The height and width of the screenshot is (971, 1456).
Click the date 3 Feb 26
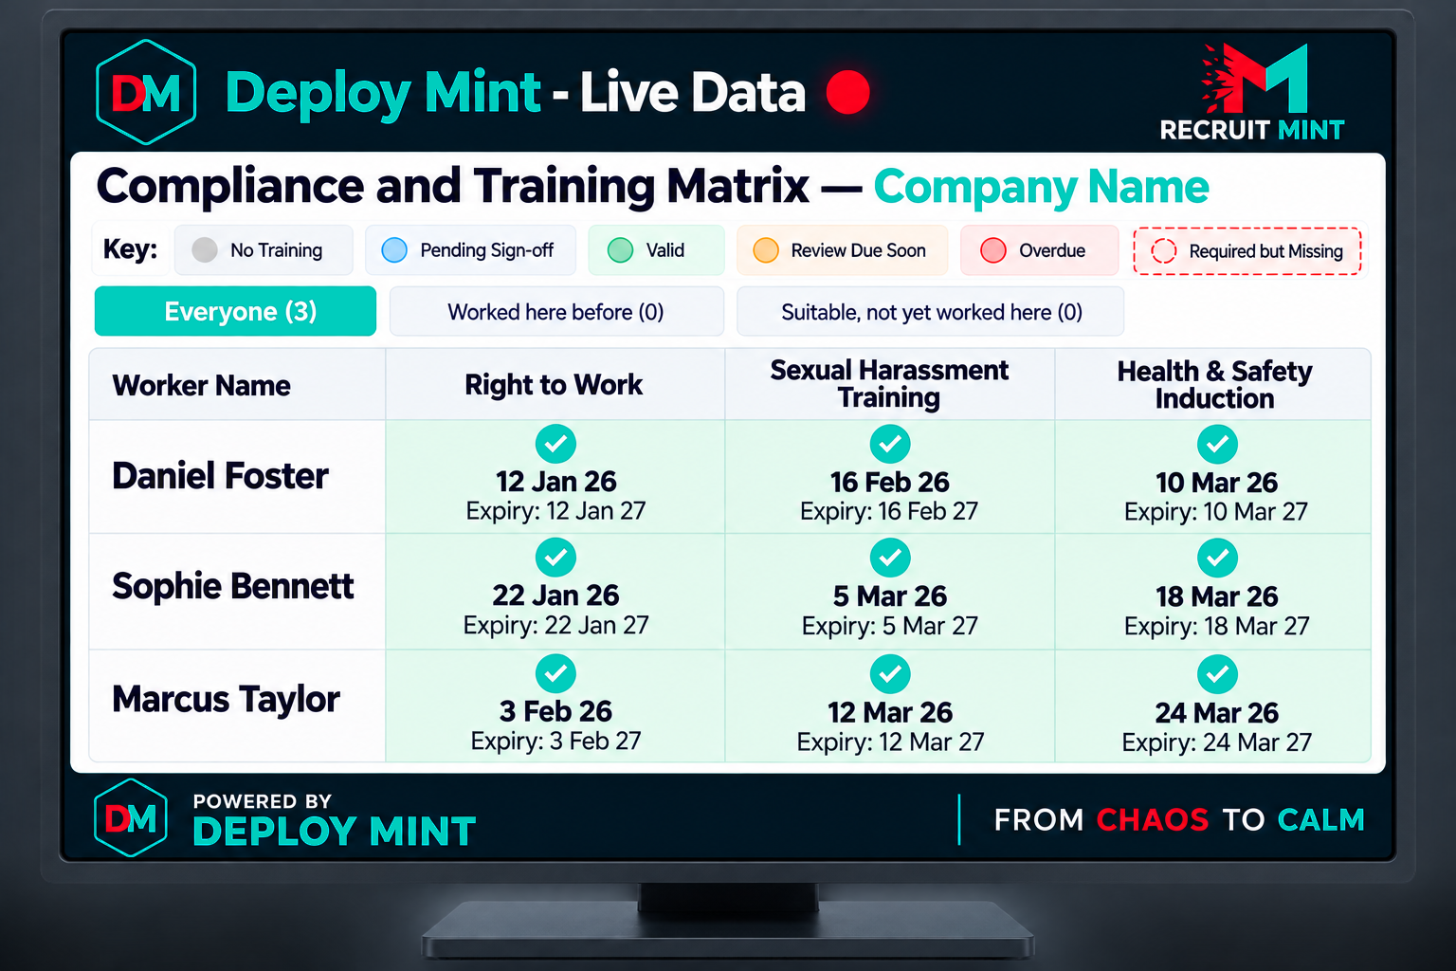555,711
